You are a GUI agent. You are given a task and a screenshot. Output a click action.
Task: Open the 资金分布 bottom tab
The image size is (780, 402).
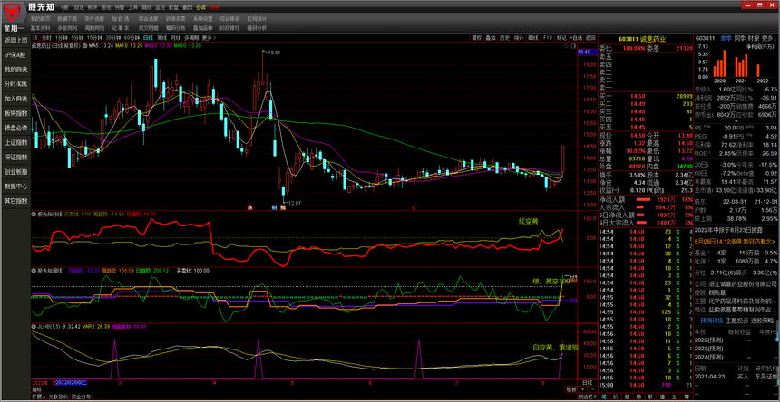(81, 397)
